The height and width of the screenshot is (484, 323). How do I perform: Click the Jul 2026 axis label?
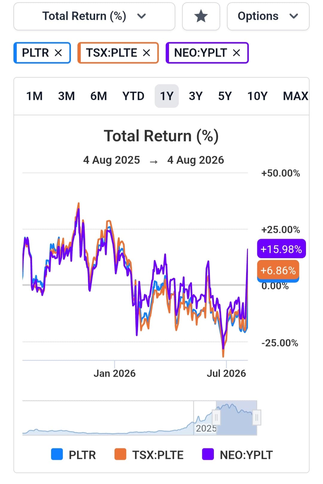226,373
